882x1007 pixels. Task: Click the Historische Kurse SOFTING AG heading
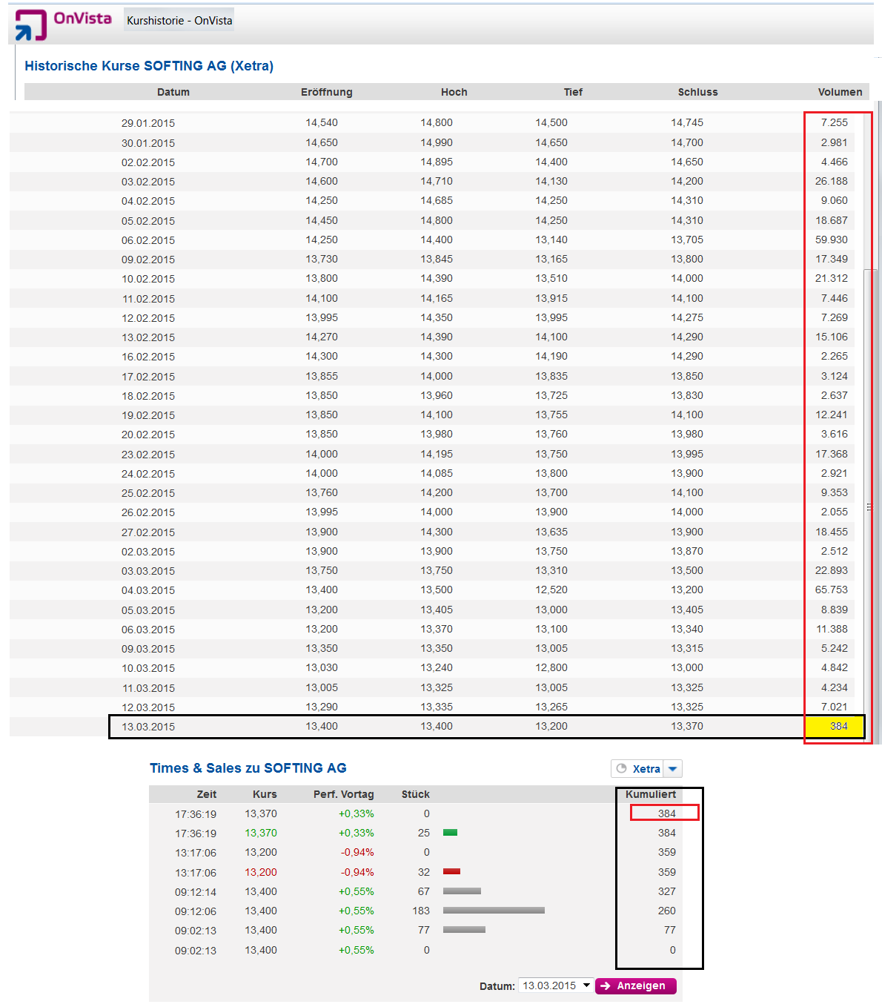pyautogui.click(x=149, y=66)
